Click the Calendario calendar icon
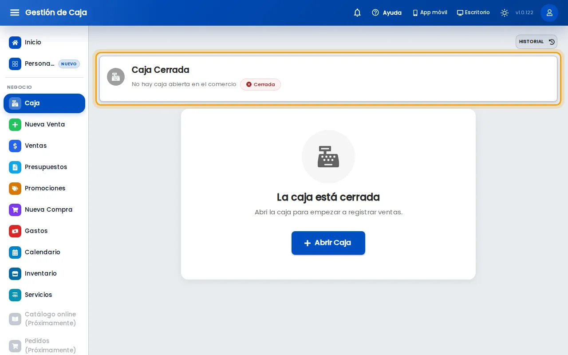 tap(15, 252)
